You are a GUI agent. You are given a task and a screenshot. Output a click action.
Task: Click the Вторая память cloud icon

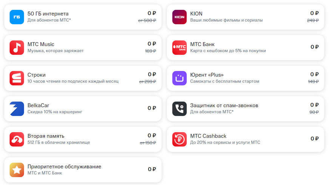(17, 139)
